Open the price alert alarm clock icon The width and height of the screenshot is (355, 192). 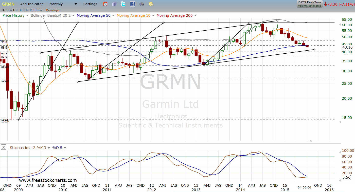coord(105,4)
